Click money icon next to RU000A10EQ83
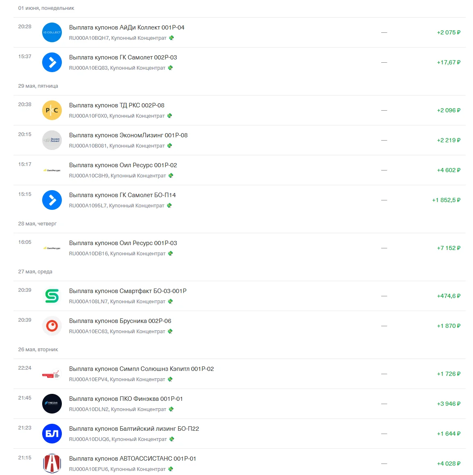473x475 pixels. [170, 68]
